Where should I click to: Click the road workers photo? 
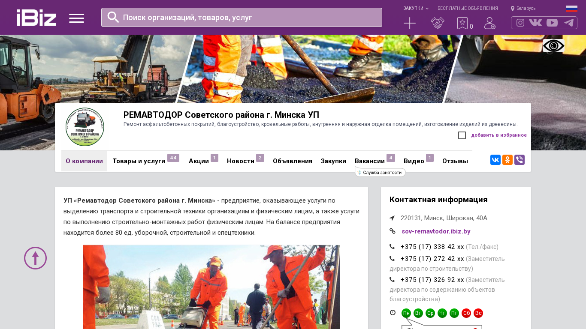[211, 287]
